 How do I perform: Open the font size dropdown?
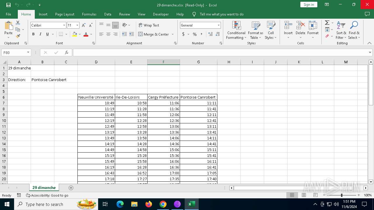point(77,25)
